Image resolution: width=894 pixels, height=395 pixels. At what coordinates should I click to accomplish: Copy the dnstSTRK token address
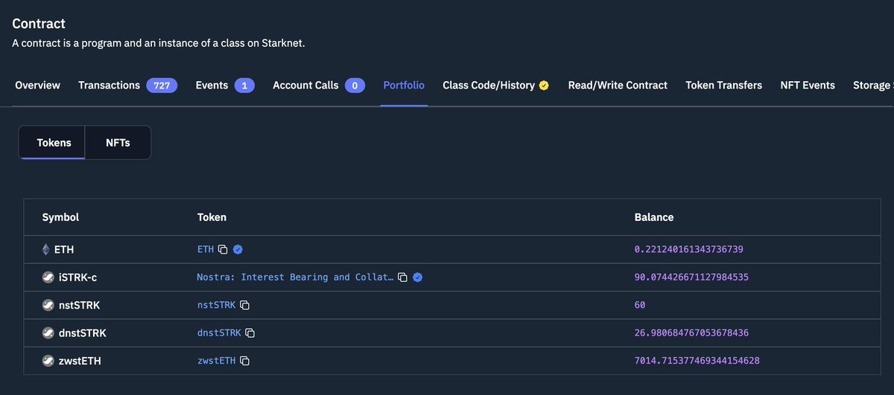point(250,333)
